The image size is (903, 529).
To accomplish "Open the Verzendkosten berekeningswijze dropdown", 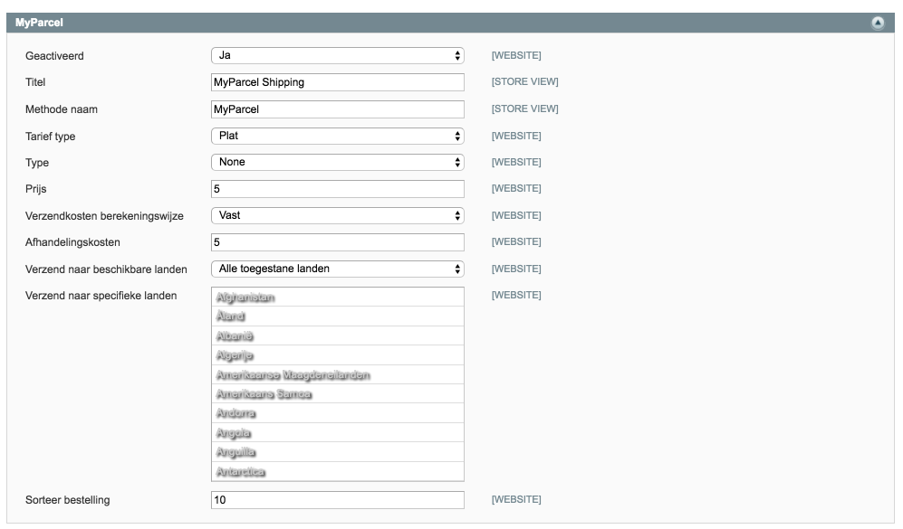I will click(x=338, y=215).
